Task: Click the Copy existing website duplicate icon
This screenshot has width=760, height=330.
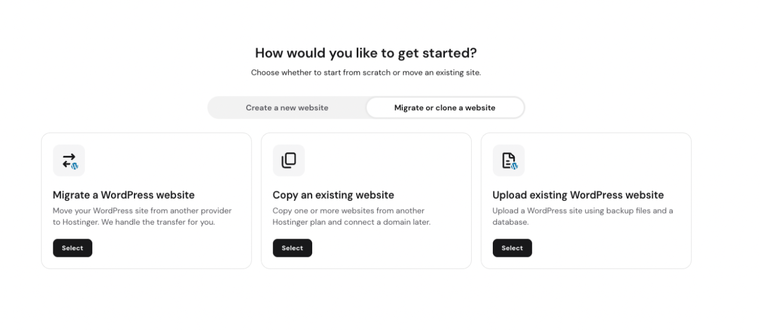Action: [288, 160]
